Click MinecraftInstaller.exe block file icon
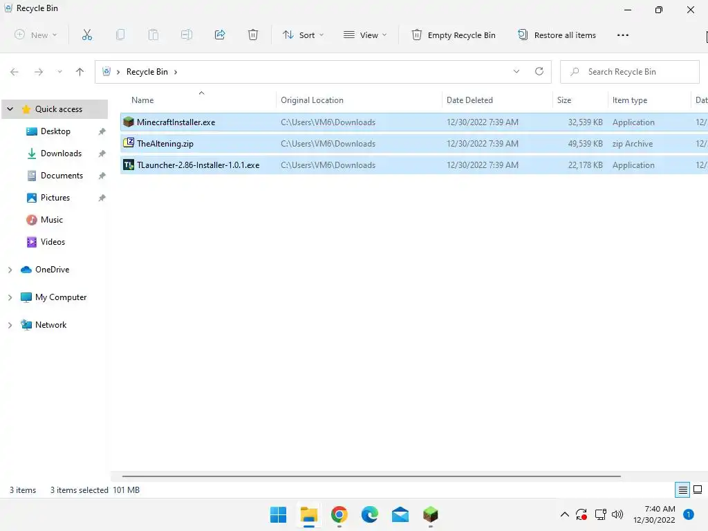This screenshot has width=708, height=531. pyautogui.click(x=129, y=122)
